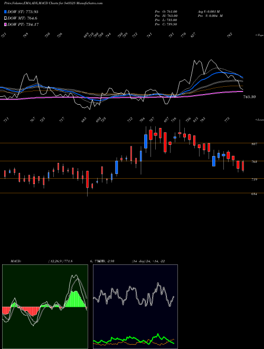Select the 'DOW MT: 764.6' legend text
Image resolution: width=264 pixels, height=349 pixels.
(x=22, y=19)
